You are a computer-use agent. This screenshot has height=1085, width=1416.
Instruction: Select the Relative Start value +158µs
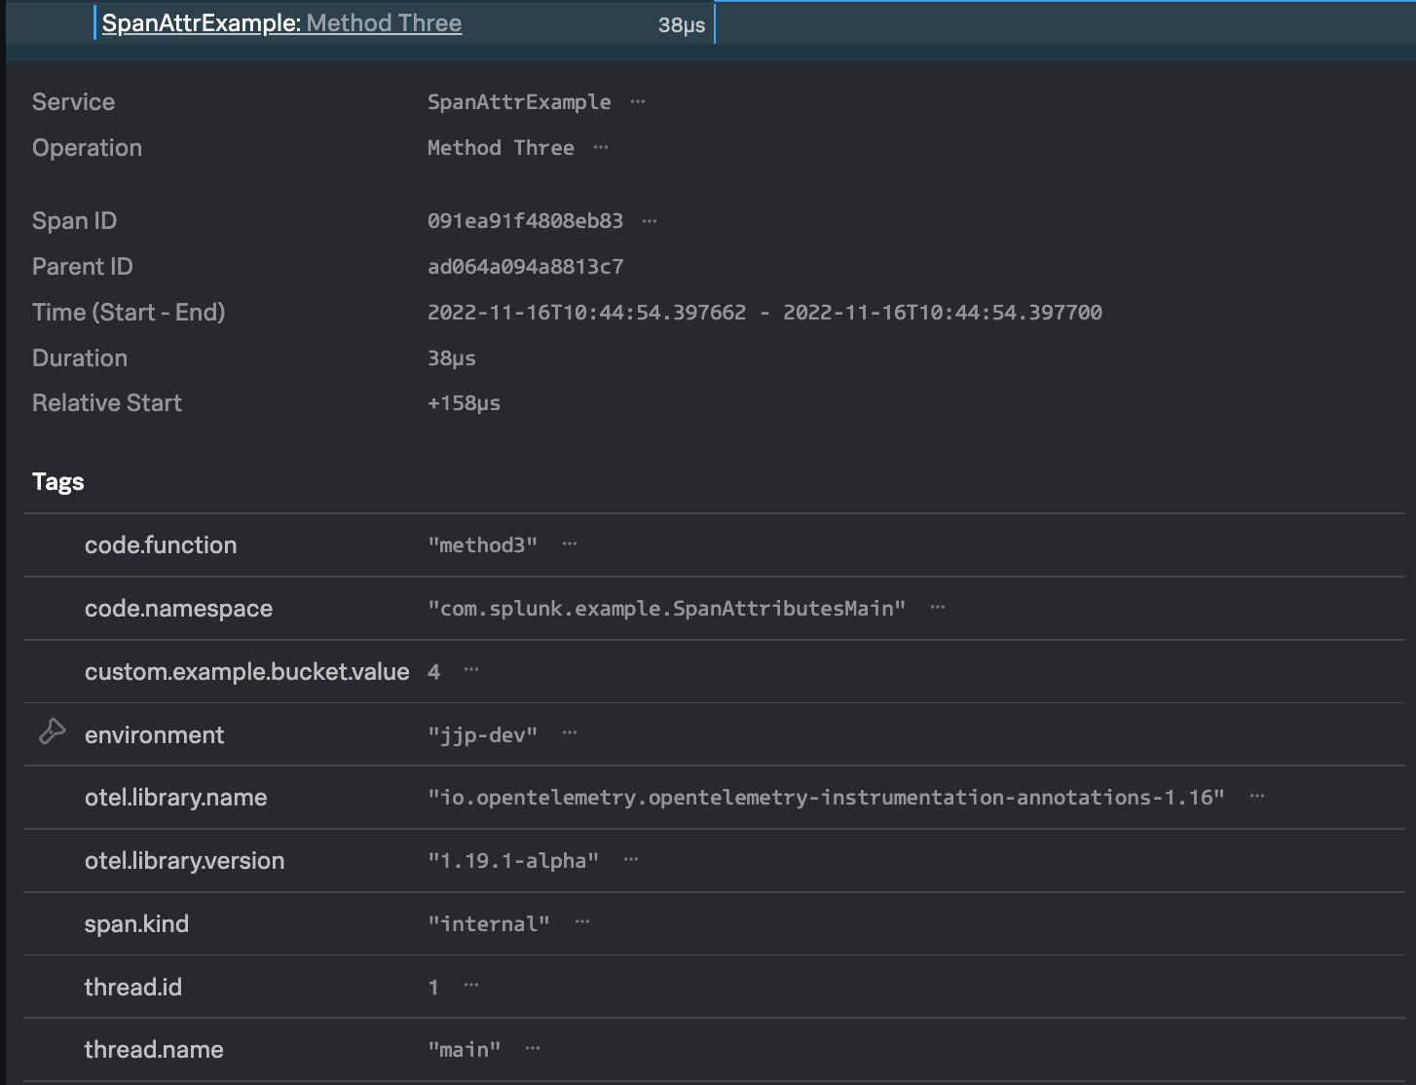click(464, 402)
